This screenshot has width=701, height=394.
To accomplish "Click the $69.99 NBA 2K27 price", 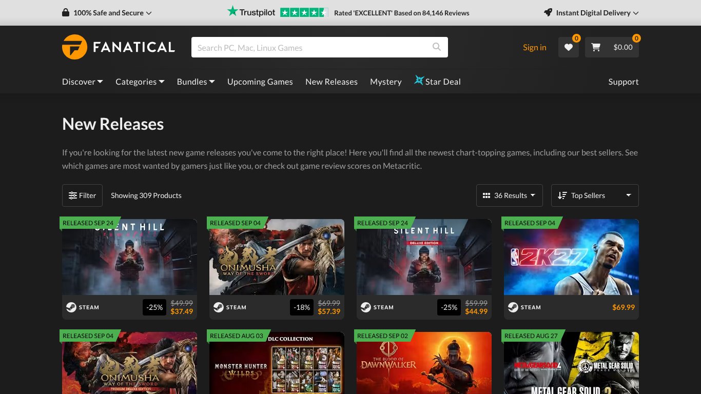I will coord(624,307).
